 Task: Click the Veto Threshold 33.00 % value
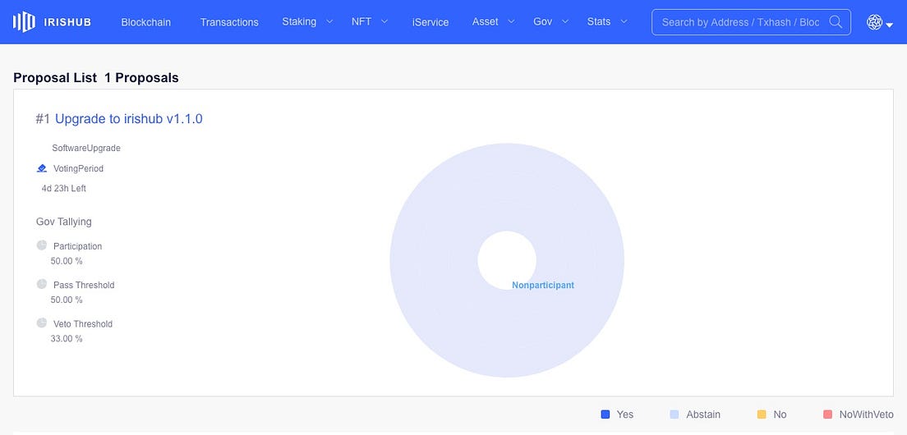tap(67, 338)
